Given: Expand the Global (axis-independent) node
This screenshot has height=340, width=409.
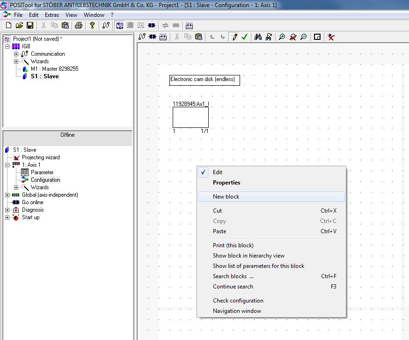Looking at the screenshot, I should [7, 195].
